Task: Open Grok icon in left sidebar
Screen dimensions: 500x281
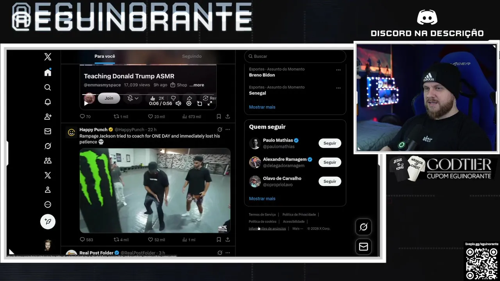Action: (x=48, y=146)
